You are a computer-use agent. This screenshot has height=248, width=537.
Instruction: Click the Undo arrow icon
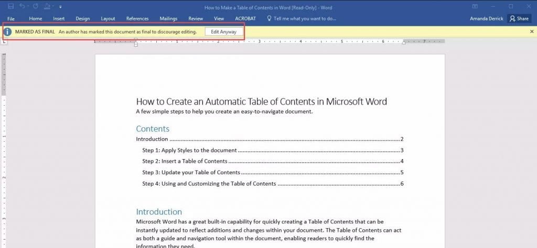[23, 6]
